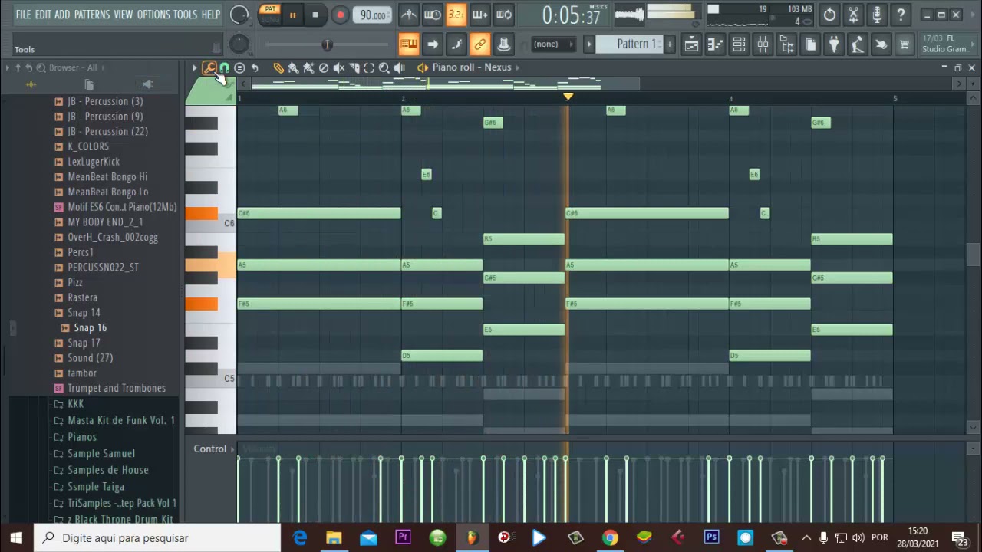Click the 90.000 tempo display

373,15
